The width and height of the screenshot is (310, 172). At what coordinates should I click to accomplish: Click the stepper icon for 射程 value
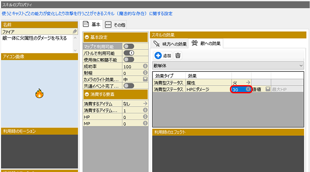145,73
